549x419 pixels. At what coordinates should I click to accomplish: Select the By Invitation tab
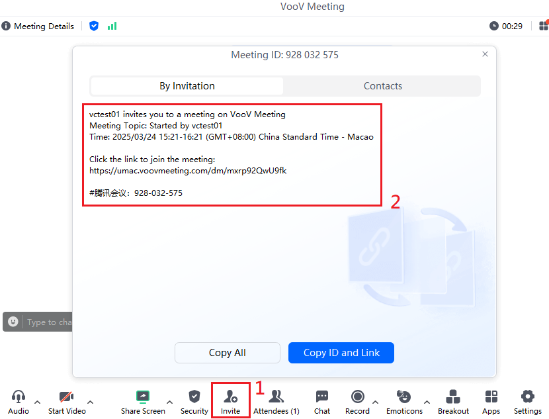pyautogui.click(x=187, y=86)
